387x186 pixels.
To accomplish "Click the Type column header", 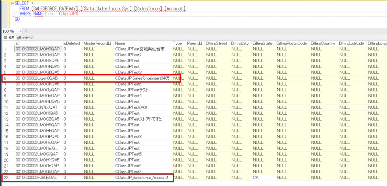I will [x=179, y=43].
